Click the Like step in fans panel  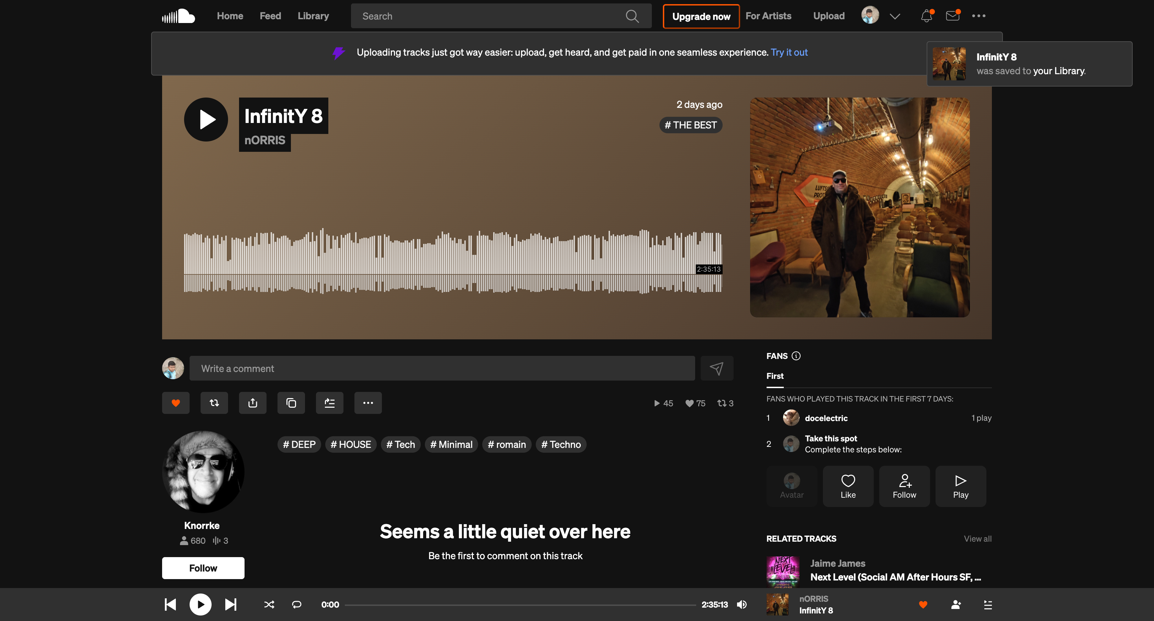coord(848,486)
